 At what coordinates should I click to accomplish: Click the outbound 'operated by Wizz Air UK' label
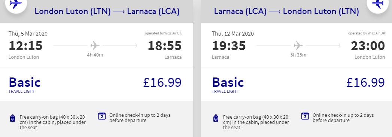(x=163, y=33)
